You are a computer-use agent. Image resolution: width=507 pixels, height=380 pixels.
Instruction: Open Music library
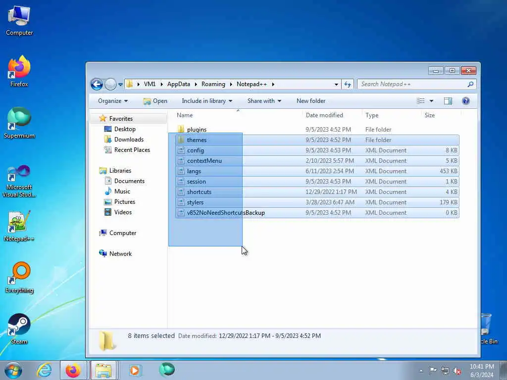(x=122, y=191)
